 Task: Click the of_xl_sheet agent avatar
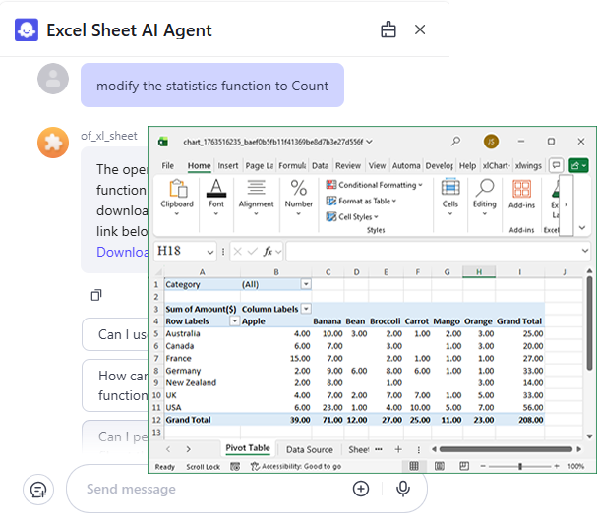pyautogui.click(x=53, y=143)
